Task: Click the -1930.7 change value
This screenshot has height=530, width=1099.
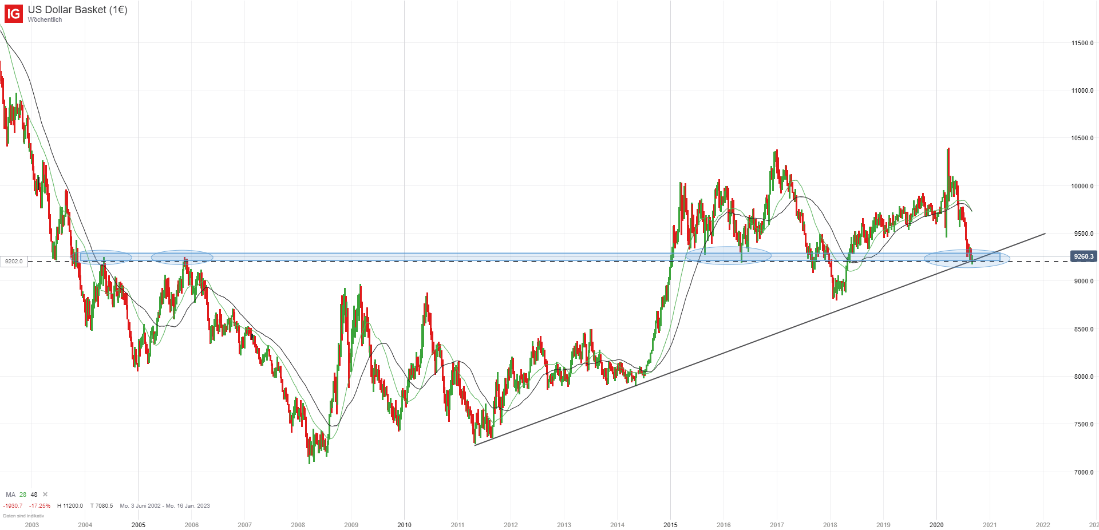Action: tap(13, 506)
